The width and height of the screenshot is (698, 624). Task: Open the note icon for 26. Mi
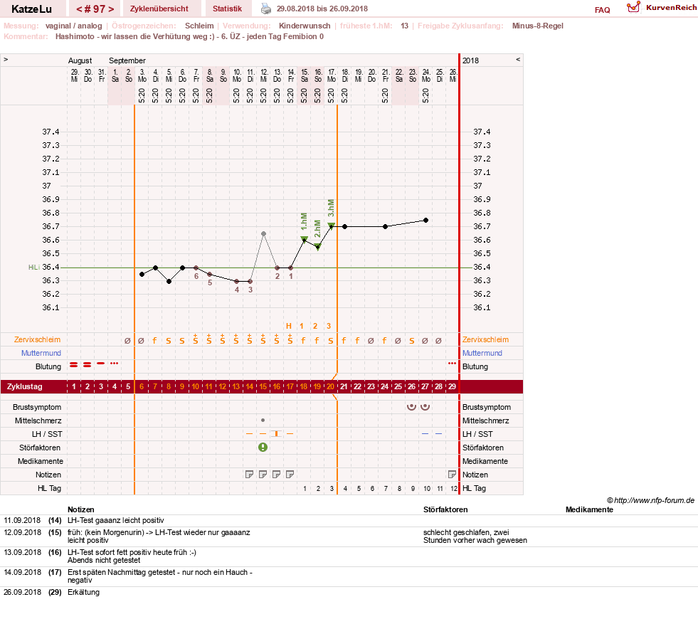[x=452, y=475]
